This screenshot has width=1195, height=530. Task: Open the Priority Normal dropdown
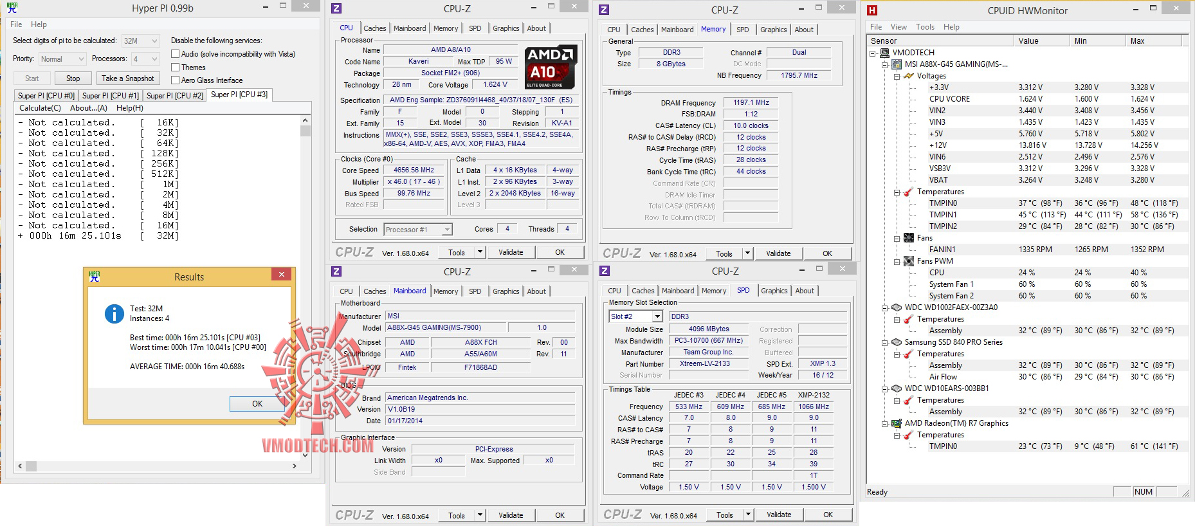(x=62, y=59)
